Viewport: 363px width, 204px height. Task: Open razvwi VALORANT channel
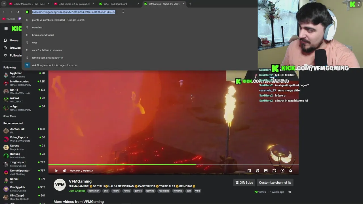(24, 100)
